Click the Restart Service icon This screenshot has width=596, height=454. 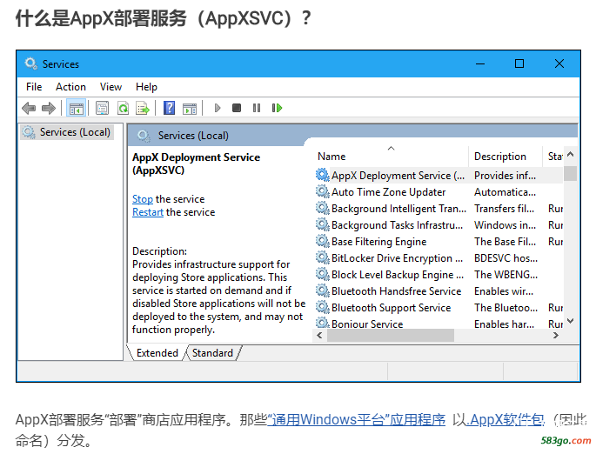pyautogui.click(x=277, y=108)
